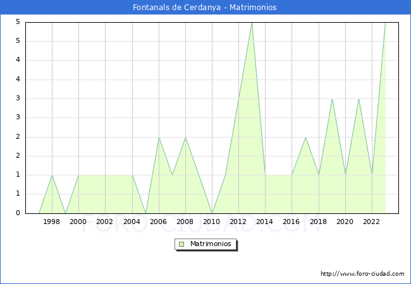Screen dimensions: 411x284
Task: Click the 2019 data peak at value 3
Action: [332, 99]
